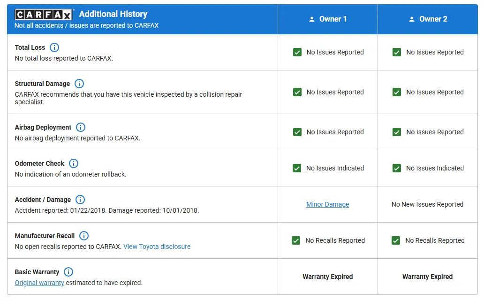This screenshot has width=484, height=301.
Task: Click the Structural Damage row title
Action: (42, 84)
